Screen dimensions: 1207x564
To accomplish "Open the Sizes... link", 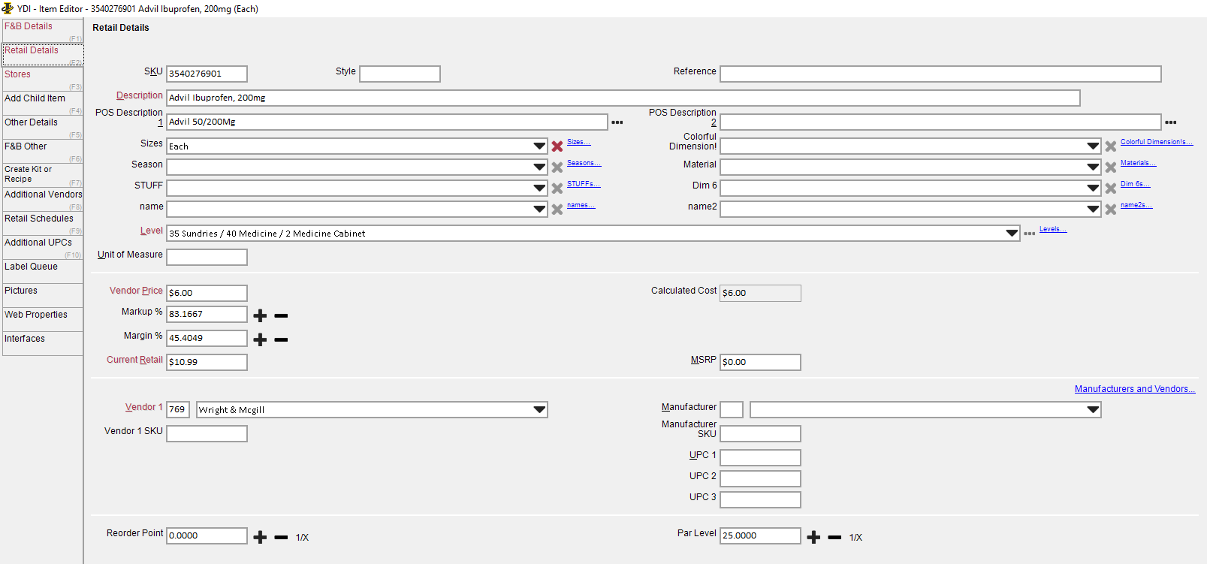I will click(x=578, y=142).
